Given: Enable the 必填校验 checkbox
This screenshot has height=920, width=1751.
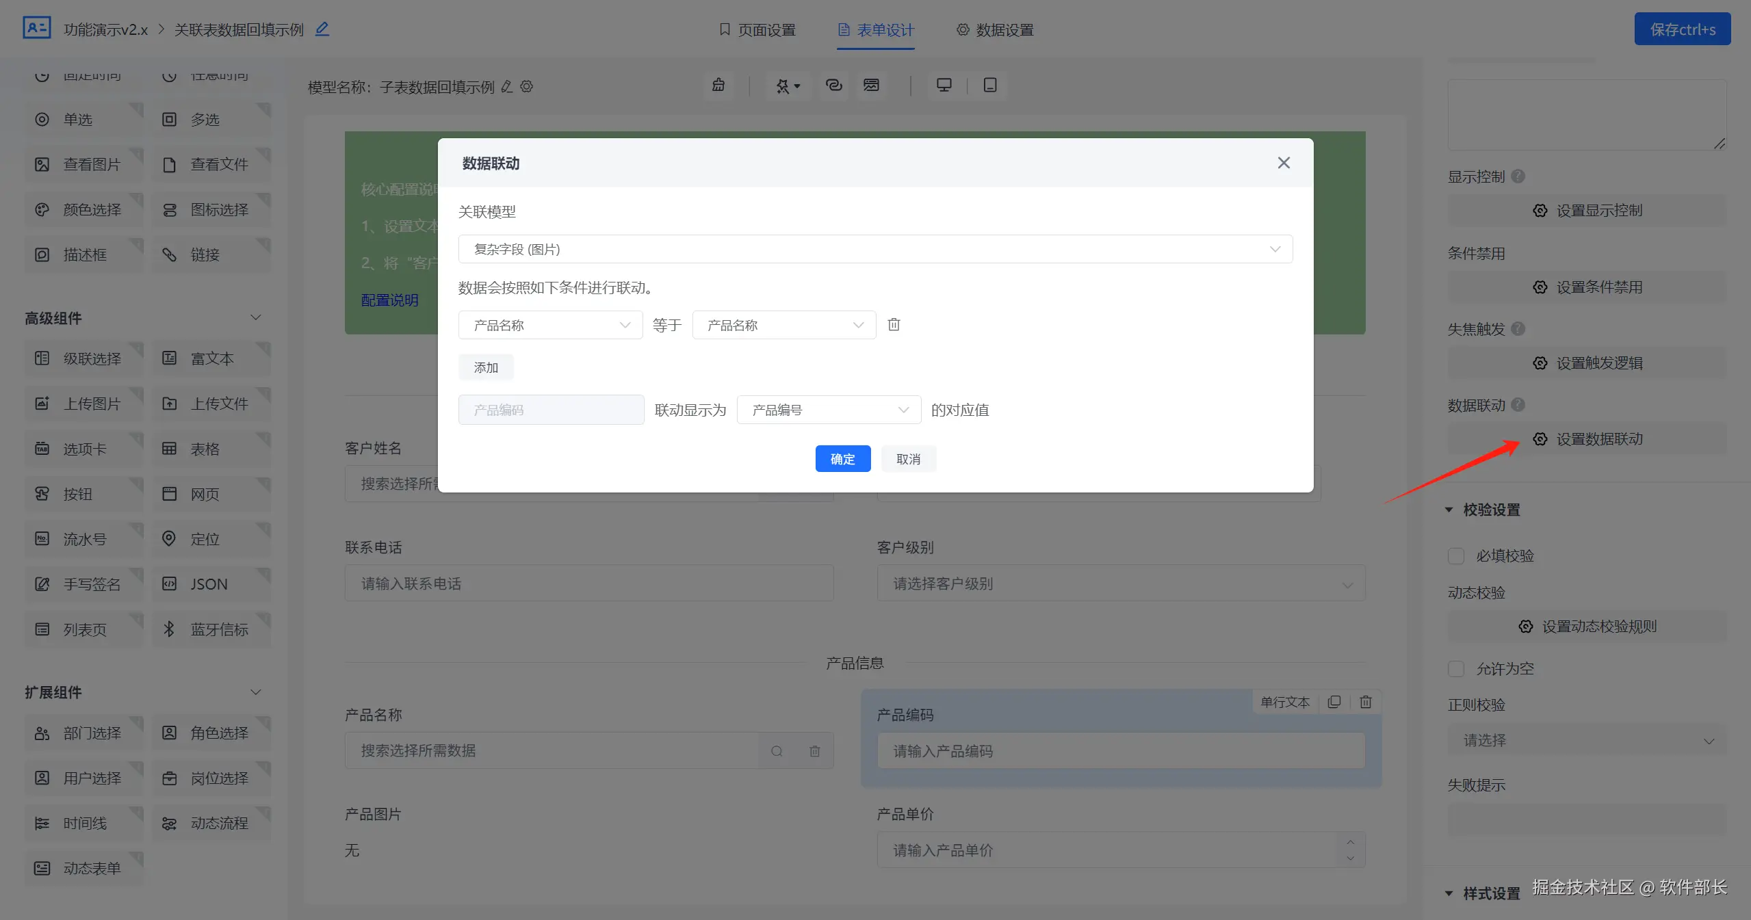Looking at the screenshot, I should tap(1455, 555).
